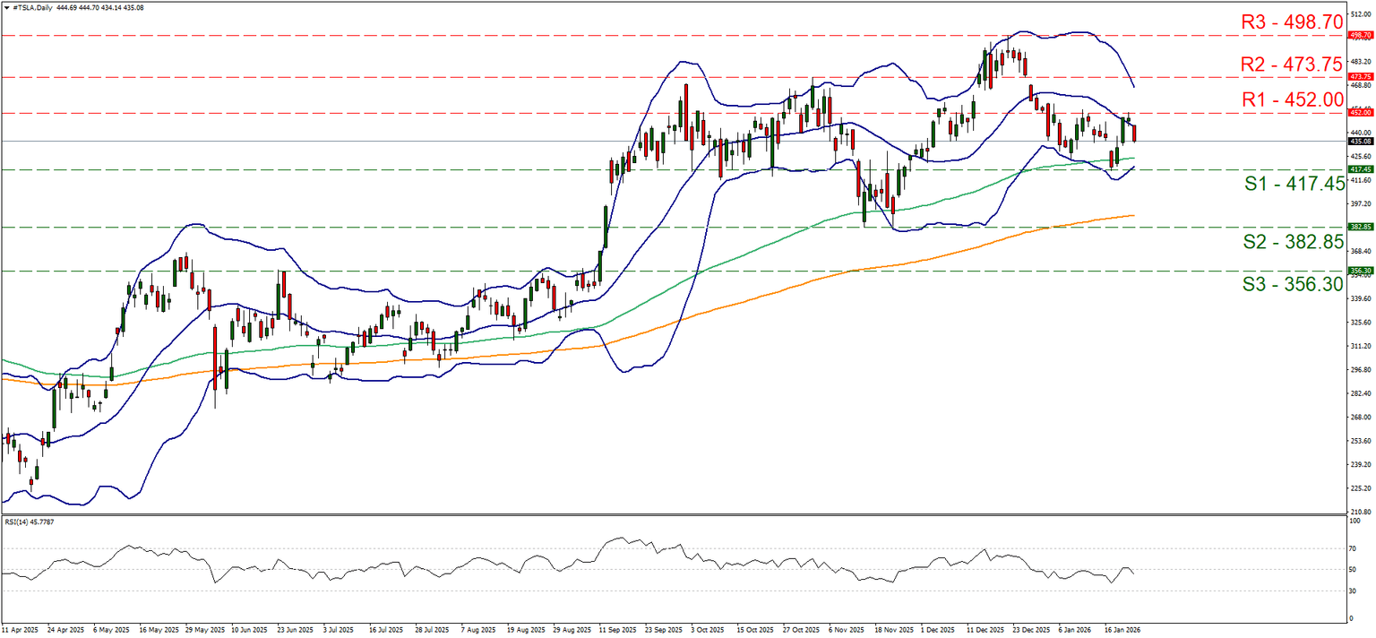Click the 253.60 value on price axis
The image size is (1376, 638).
point(1361,441)
